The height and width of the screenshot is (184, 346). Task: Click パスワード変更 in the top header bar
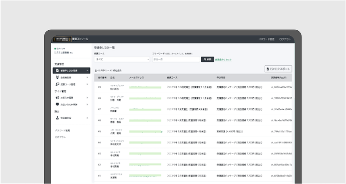point(266,39)
